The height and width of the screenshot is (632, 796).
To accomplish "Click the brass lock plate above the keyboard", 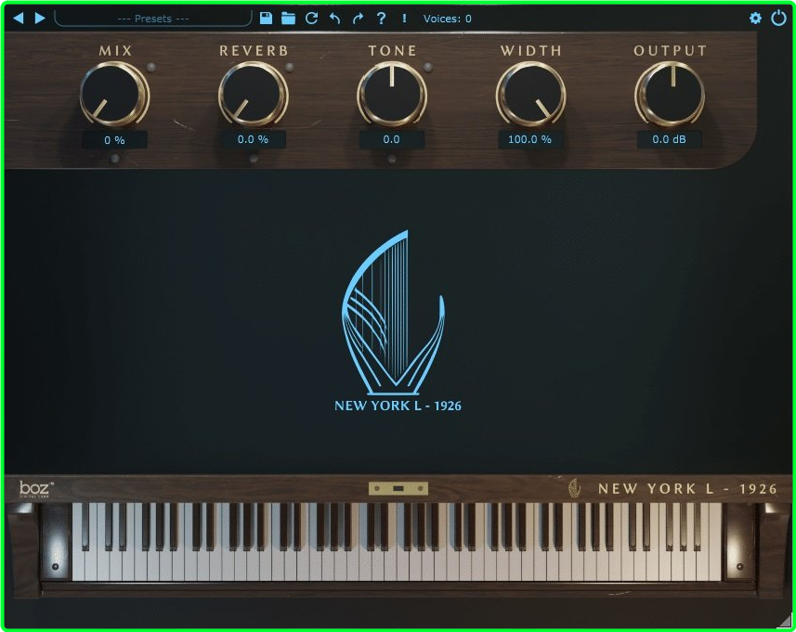I will 398,488.
